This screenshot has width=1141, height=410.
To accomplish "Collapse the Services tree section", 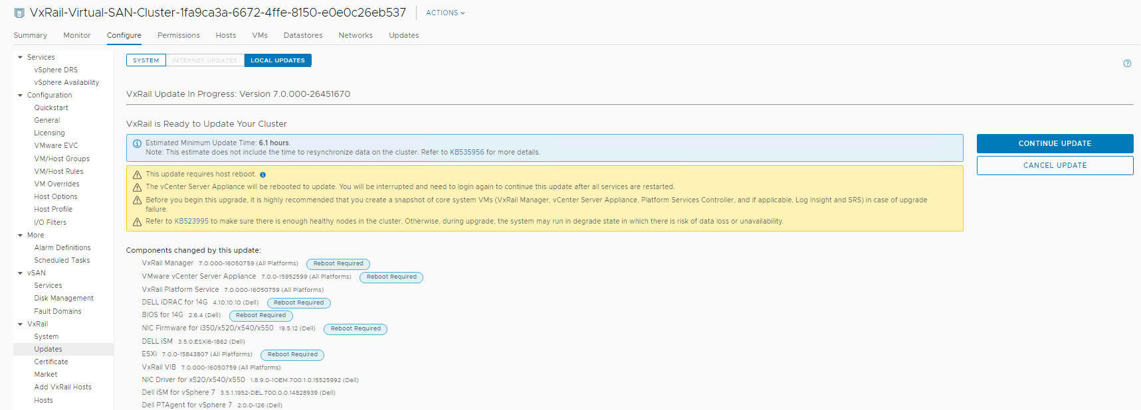I will (21, 58).
